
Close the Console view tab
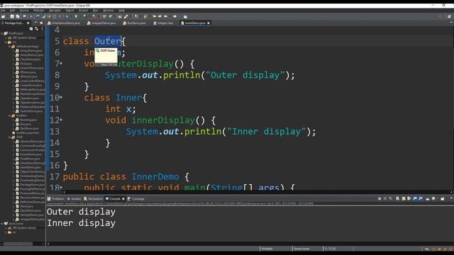point(123,198)
